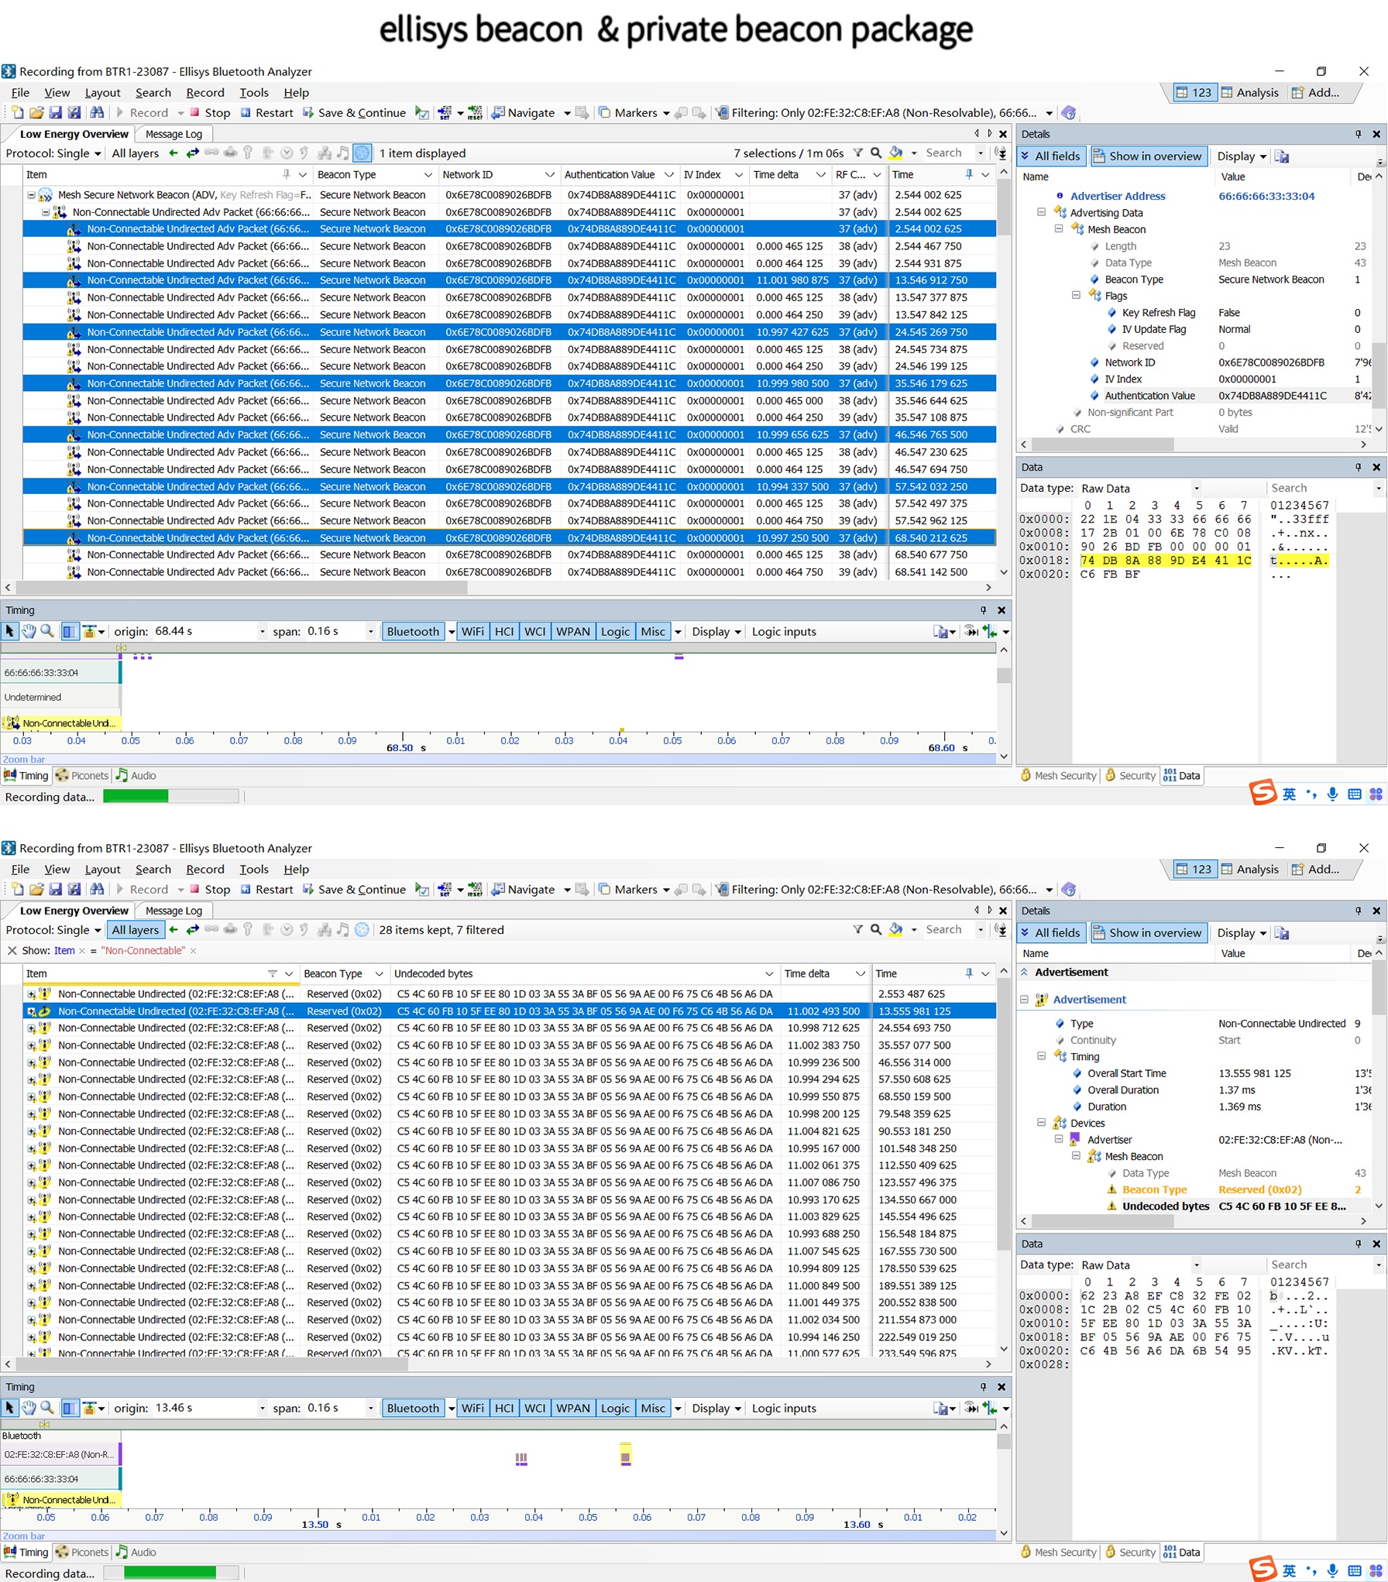The width and height of the screenshot is (1388, 1582).
Task: Select the zoom magnifier in bottom Timing panel
Action: [x=47, y=1409]
